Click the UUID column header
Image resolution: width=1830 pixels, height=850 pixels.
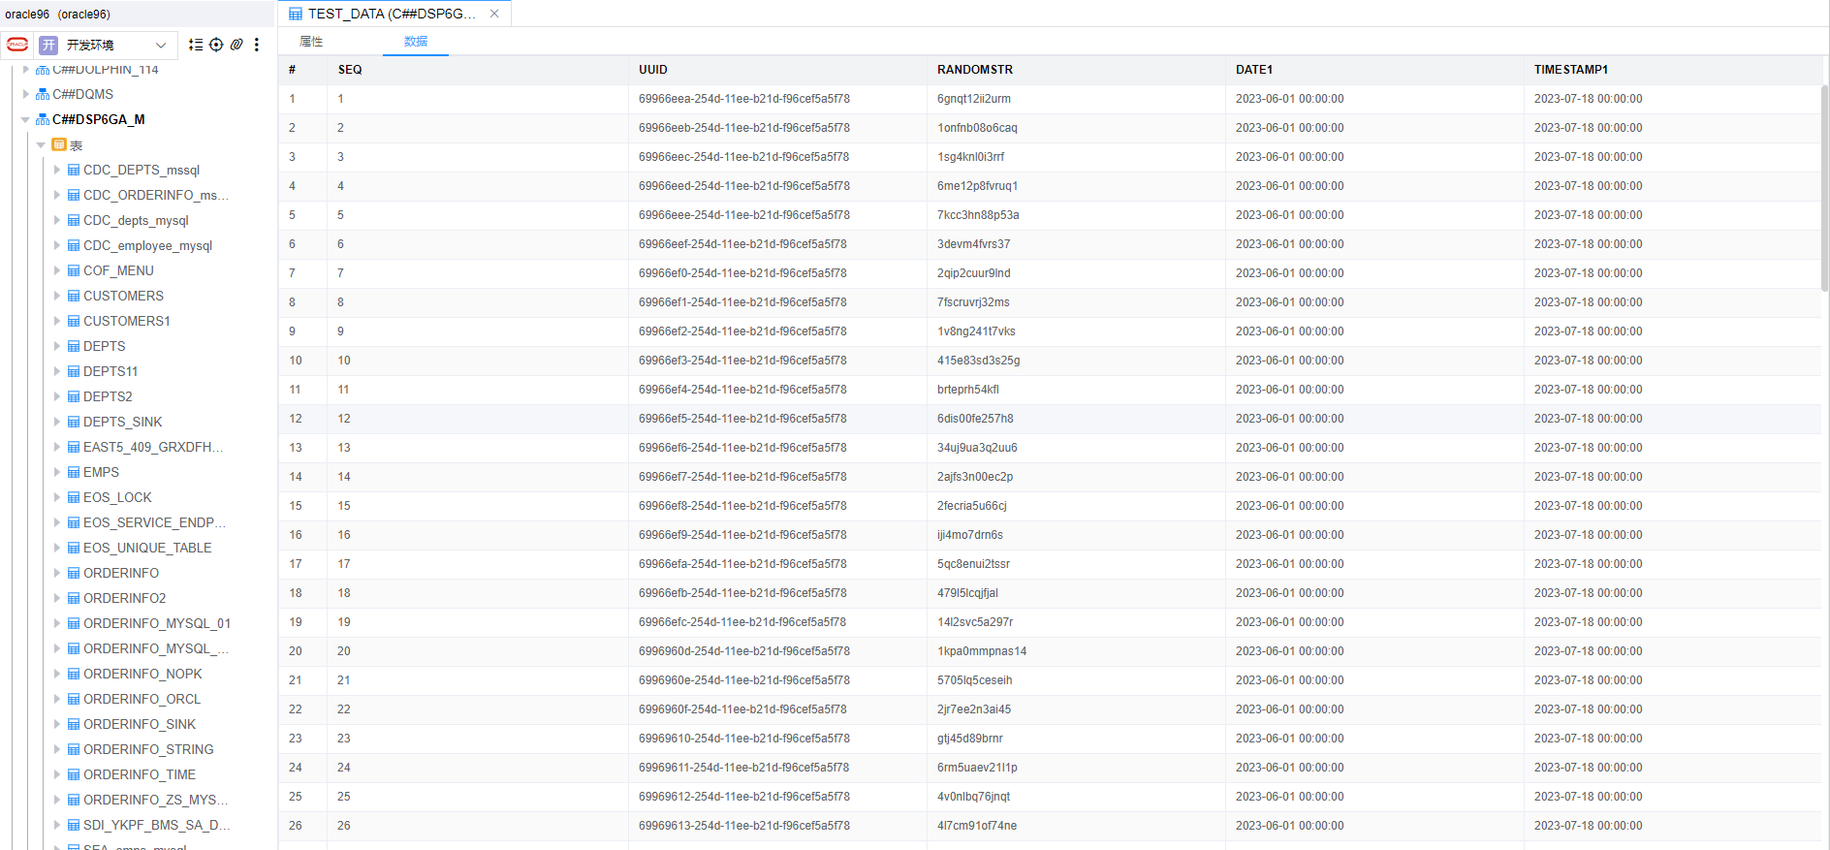click(653, 70)
